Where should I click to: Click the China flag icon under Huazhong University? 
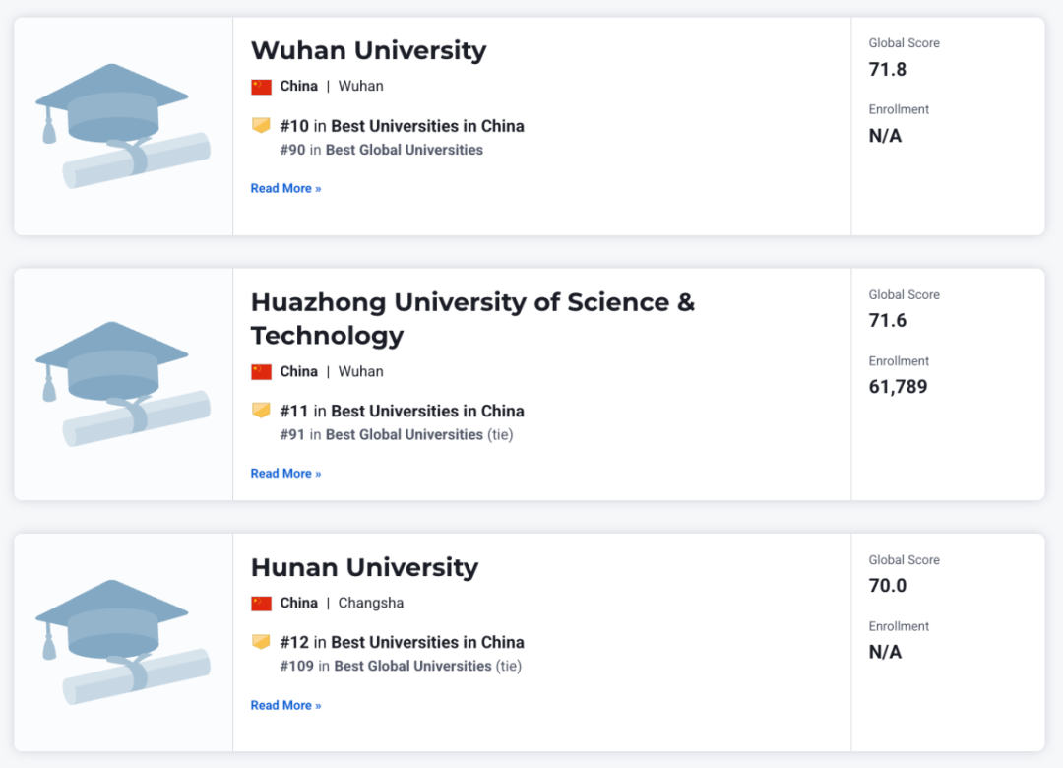(x=261, y=372)
